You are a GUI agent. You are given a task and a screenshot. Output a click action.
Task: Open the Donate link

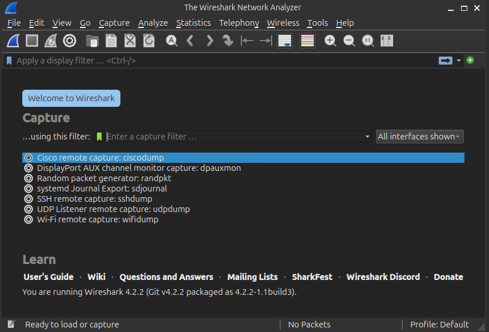448,277
